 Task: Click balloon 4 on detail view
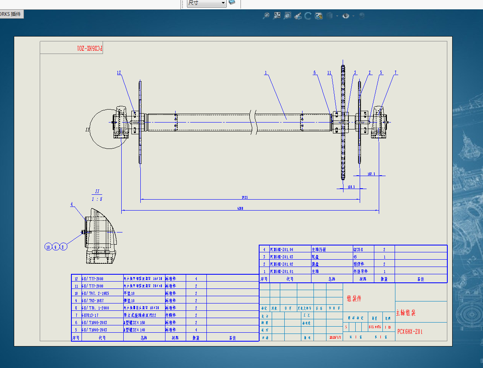pyautogui.click(x=72, y=204)
